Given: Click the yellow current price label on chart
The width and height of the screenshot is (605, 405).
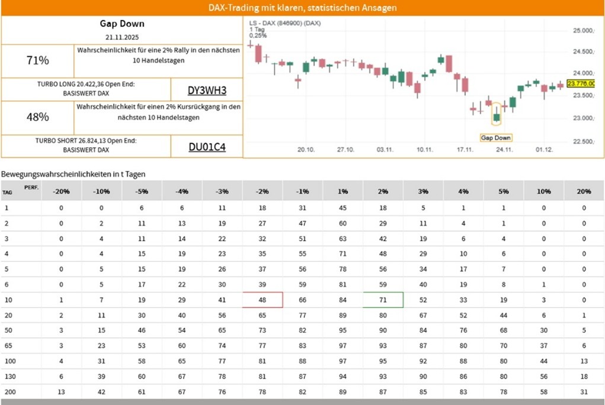Looking at the screenshot, I should coord(581,83).
